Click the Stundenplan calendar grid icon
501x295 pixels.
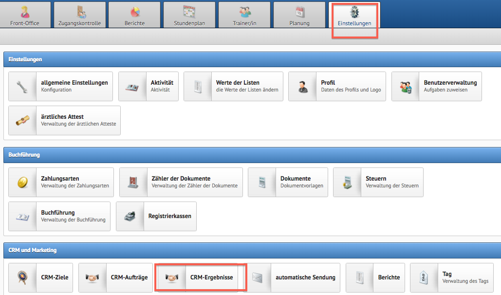[189, 12]
